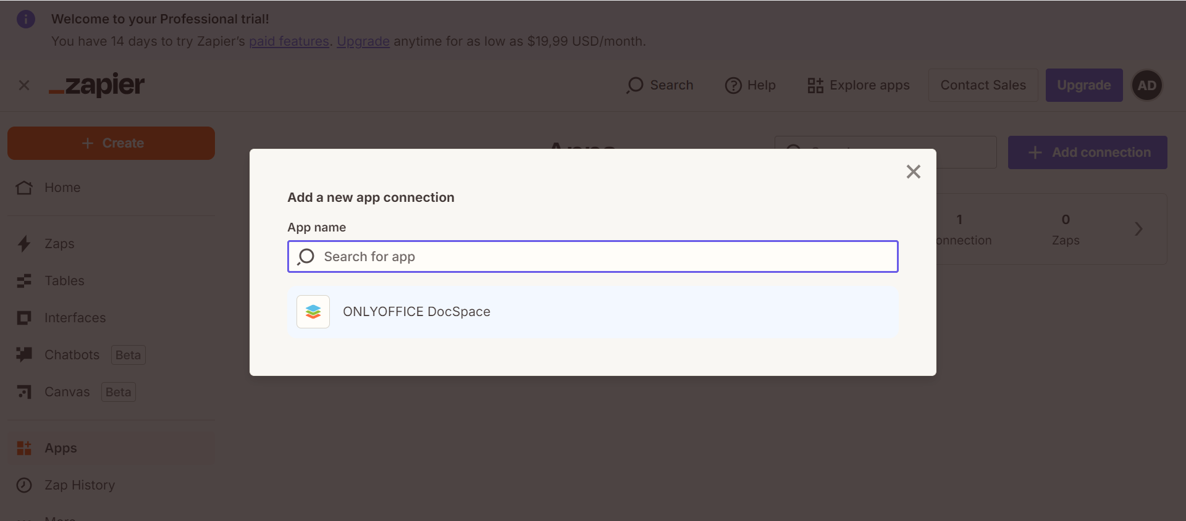
Task: Open Canvas in sidebar
Action: click(111, 392)
